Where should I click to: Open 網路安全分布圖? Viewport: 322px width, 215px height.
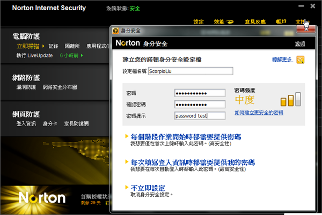60,87
